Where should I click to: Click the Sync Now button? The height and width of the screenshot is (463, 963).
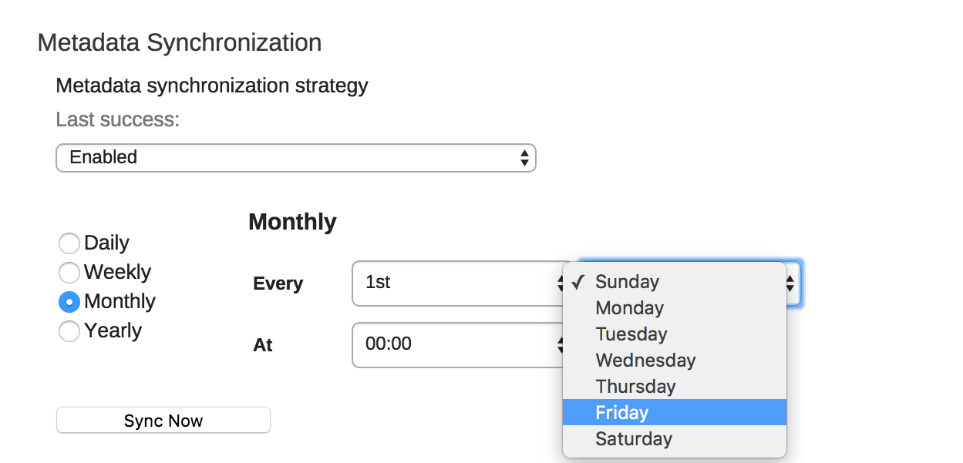coord(163,421)
